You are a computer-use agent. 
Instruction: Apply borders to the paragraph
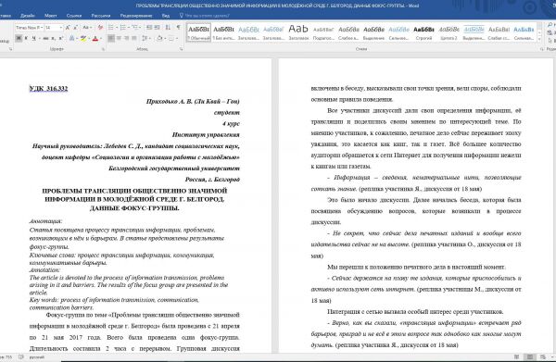[171, 38]
